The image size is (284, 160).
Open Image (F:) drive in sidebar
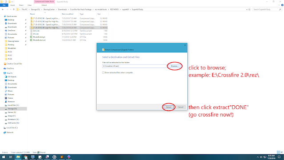[12, 116]
